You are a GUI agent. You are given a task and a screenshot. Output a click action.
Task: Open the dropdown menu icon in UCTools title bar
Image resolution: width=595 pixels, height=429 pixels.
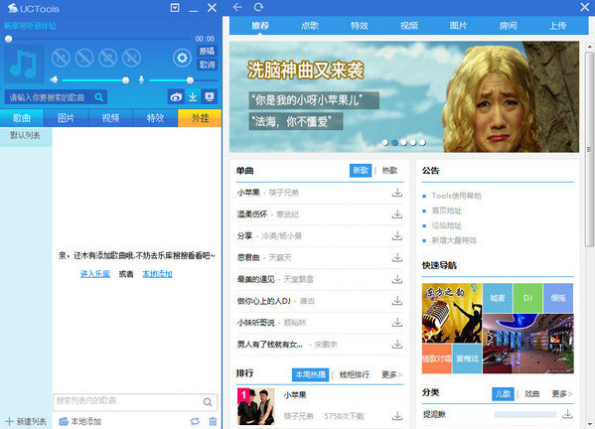click(x=175, y=8)
